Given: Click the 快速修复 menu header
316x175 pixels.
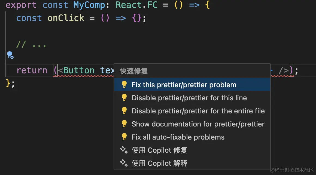Looking at the screenshot, I should pos(133,71).
